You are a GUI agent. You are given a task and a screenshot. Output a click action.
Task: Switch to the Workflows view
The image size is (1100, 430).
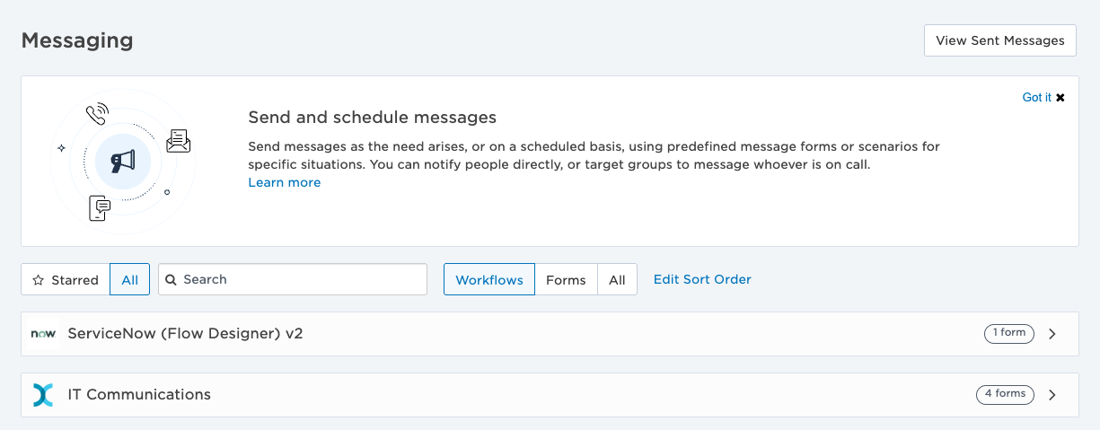click(x=489, y=279)
